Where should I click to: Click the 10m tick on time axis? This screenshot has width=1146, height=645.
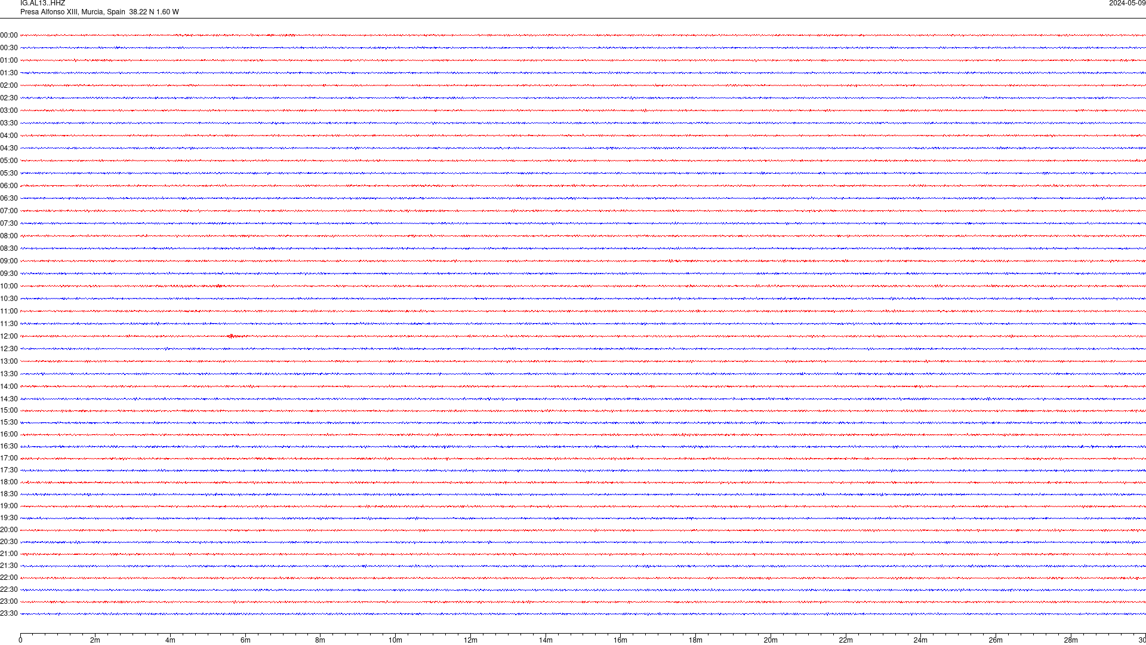click(x=395, y=640)
